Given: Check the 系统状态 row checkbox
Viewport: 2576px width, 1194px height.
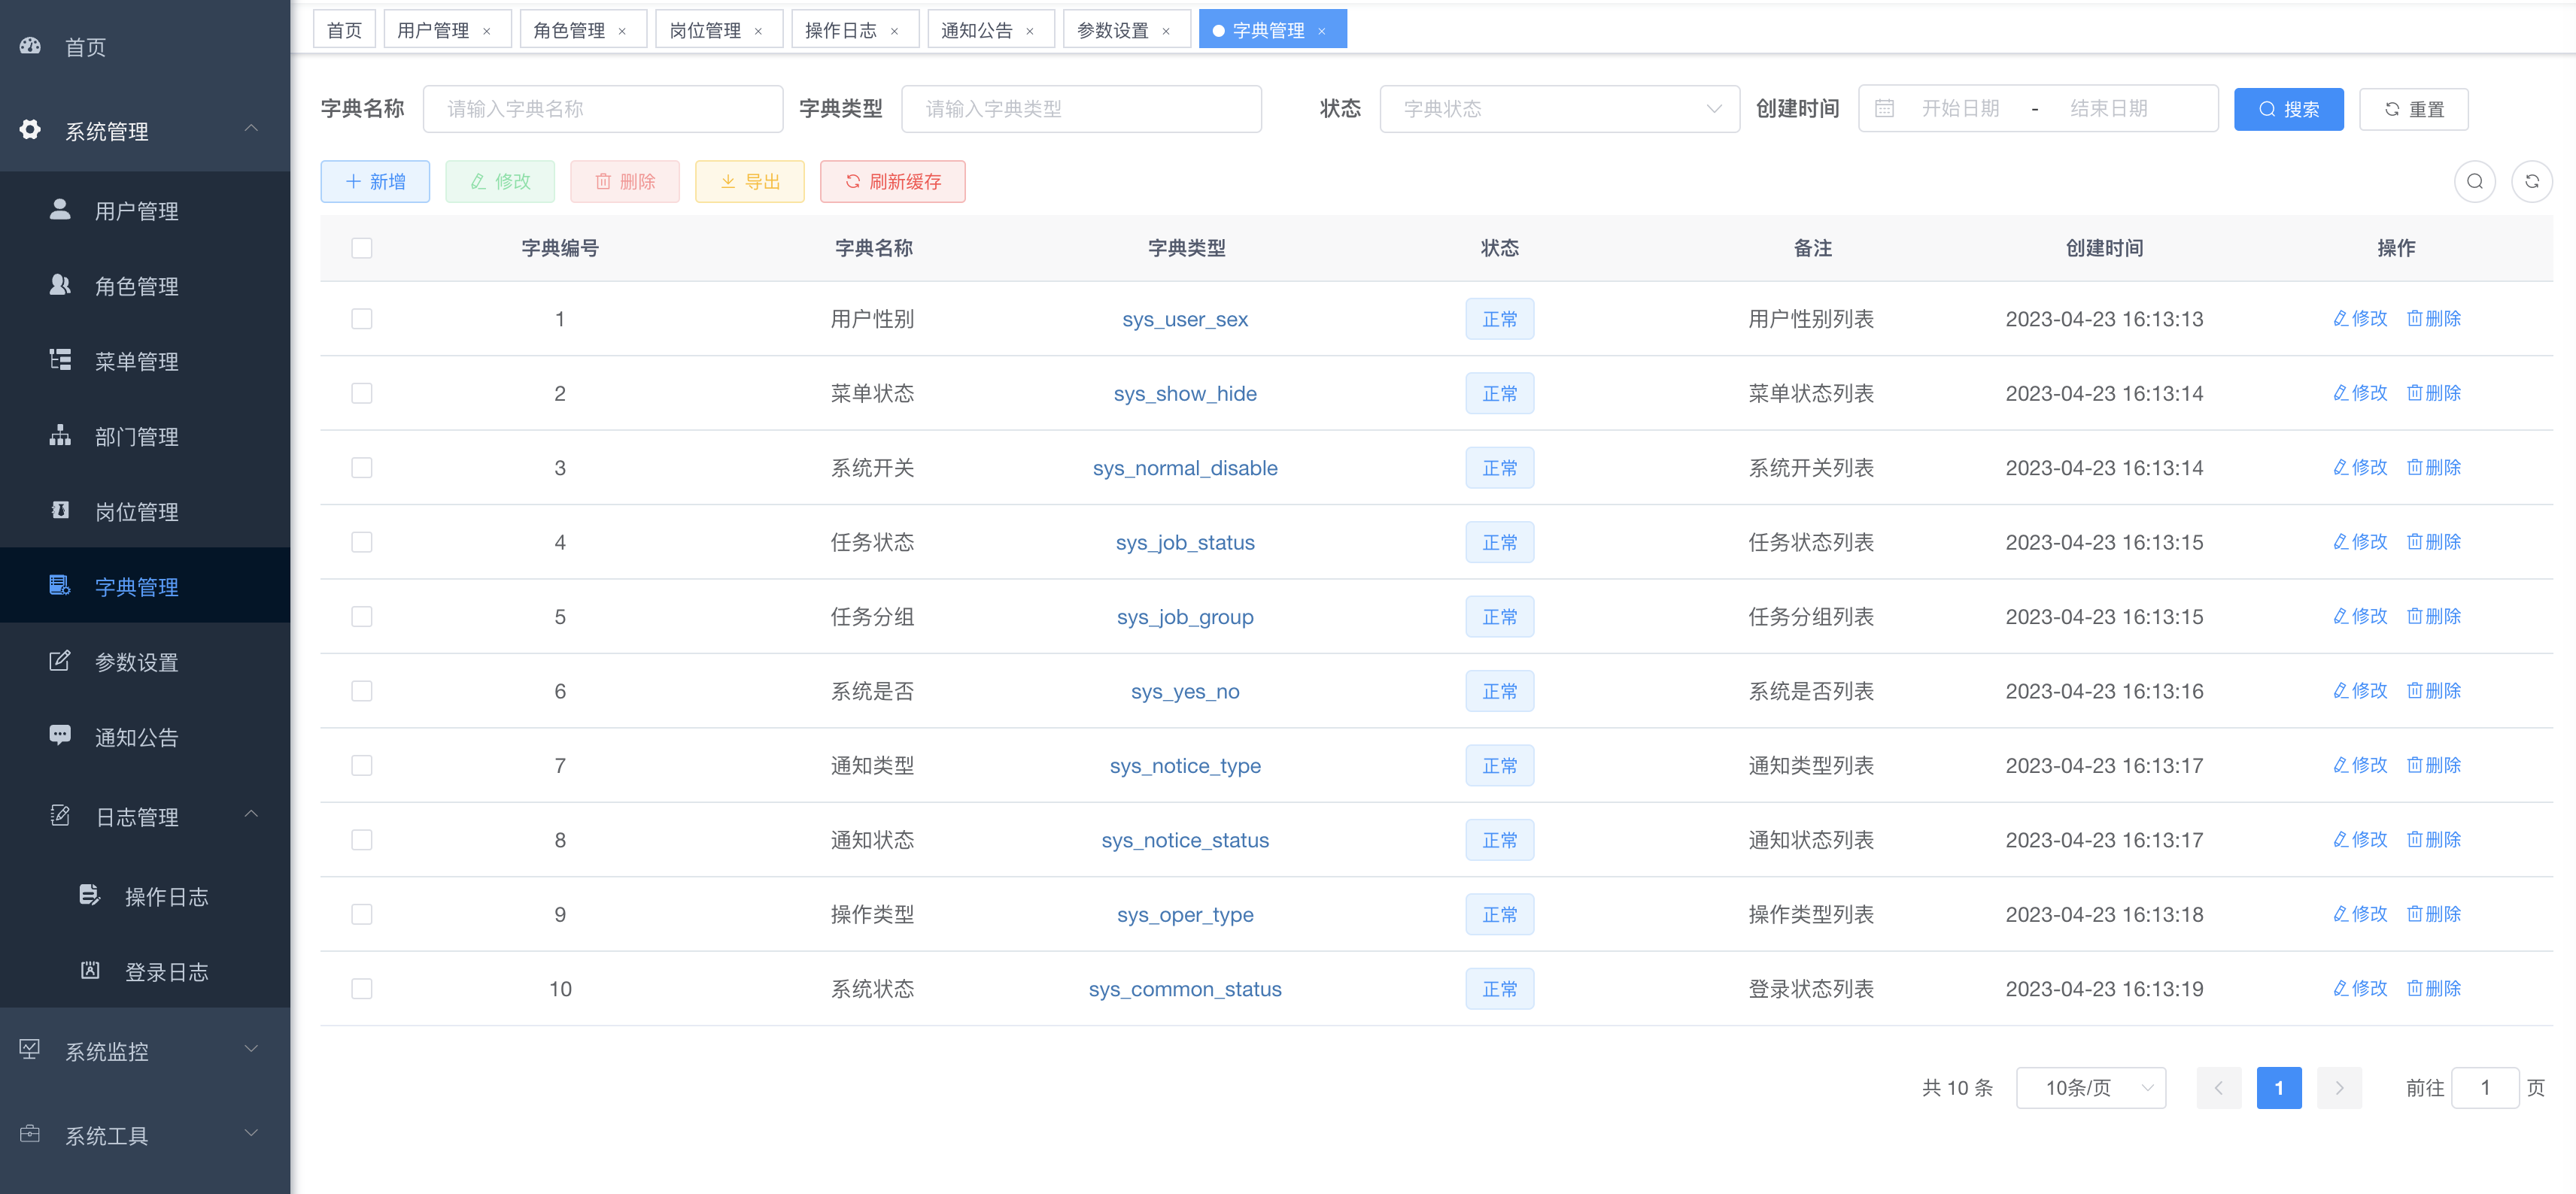Looking at the screenshot, I should point(362,988).
